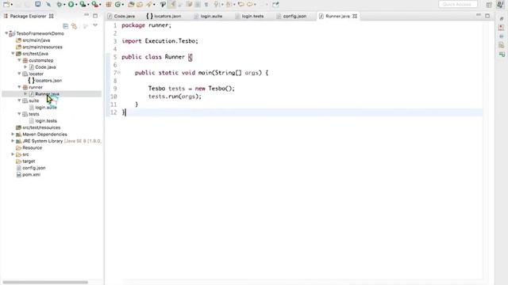Click the Package Explorer horizontal scrollbar
Viewport: 508px width, 285px height.
[45, 282]
